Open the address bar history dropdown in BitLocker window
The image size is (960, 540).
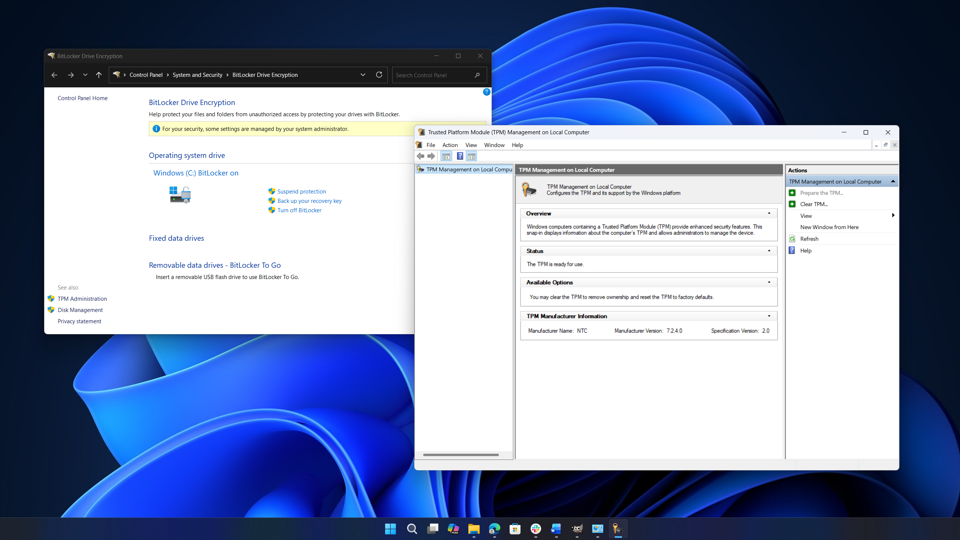coord(363,75)
